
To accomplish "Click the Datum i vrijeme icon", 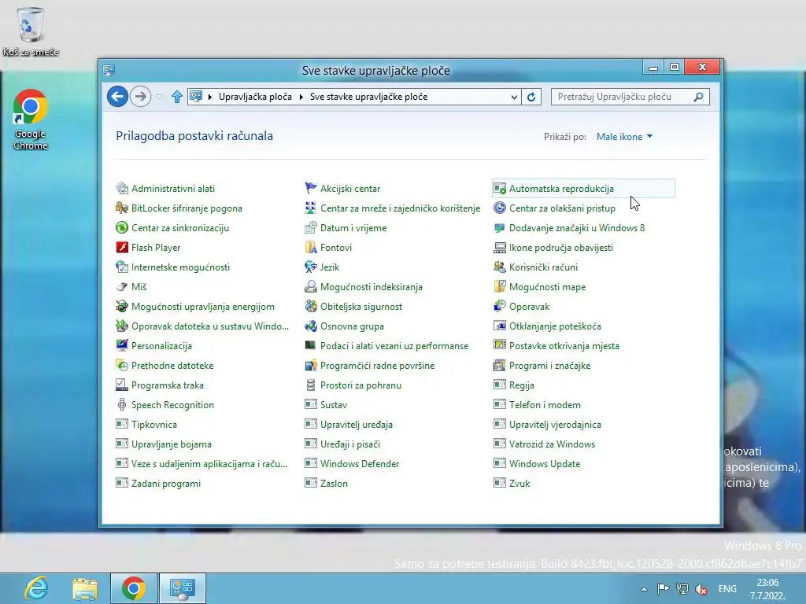I will coord(310,227).
